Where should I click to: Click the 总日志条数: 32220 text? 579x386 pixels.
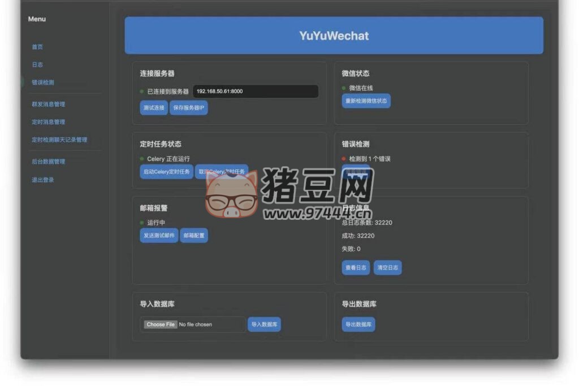(x=367, y=223)
